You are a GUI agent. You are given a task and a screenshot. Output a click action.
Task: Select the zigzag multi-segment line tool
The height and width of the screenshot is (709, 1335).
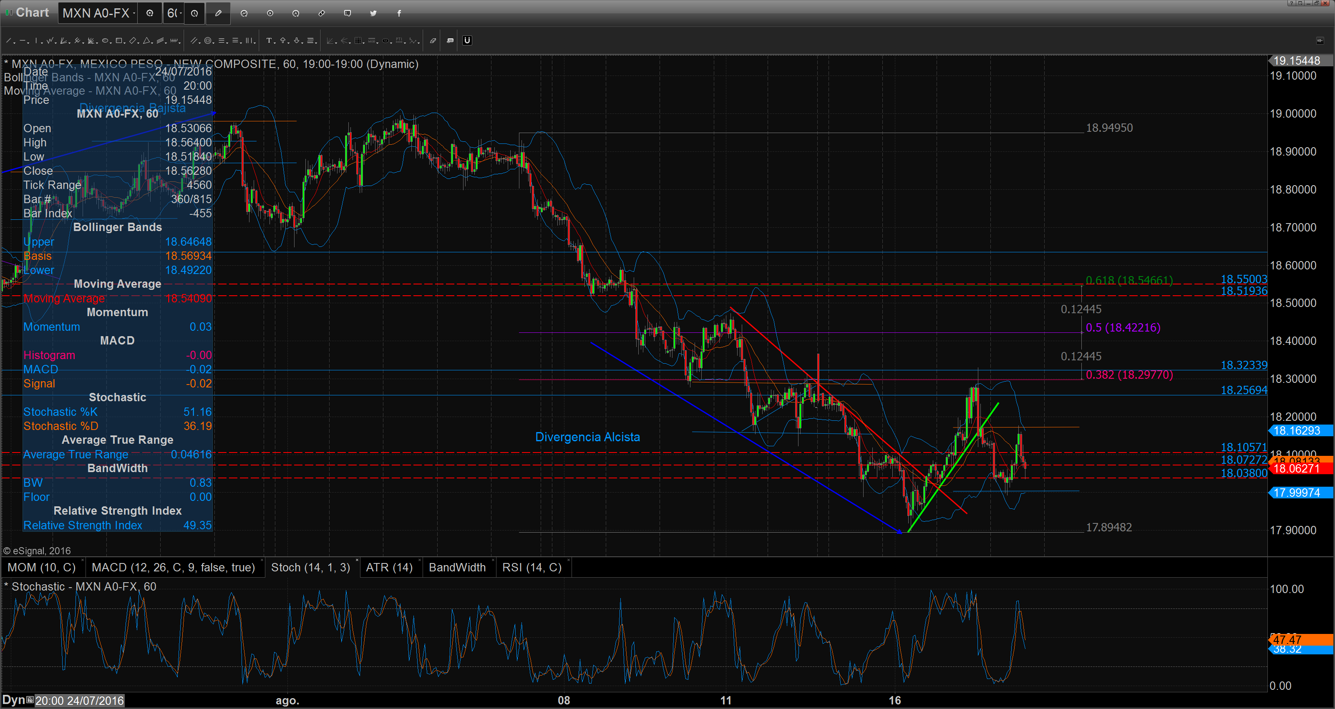[49, 40]
